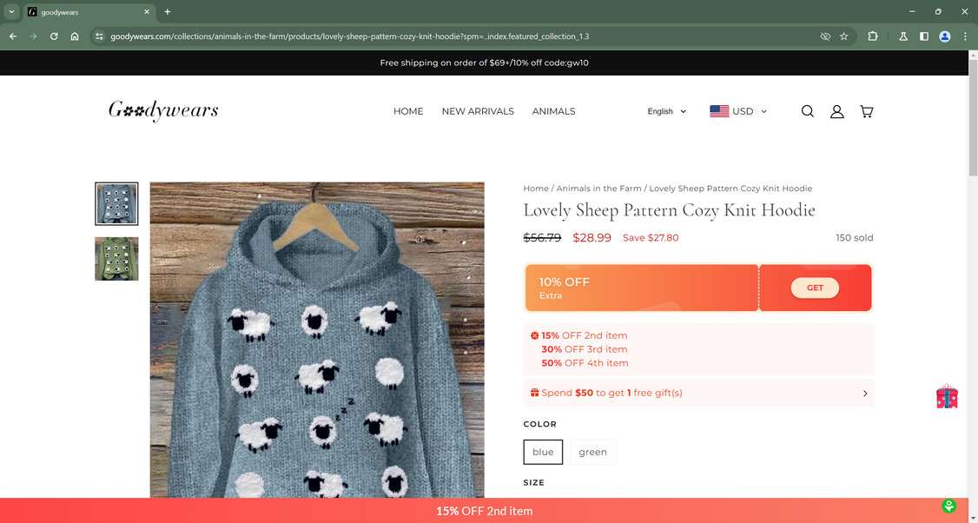
Task: Open the user account icon
Action: point(837,111)
